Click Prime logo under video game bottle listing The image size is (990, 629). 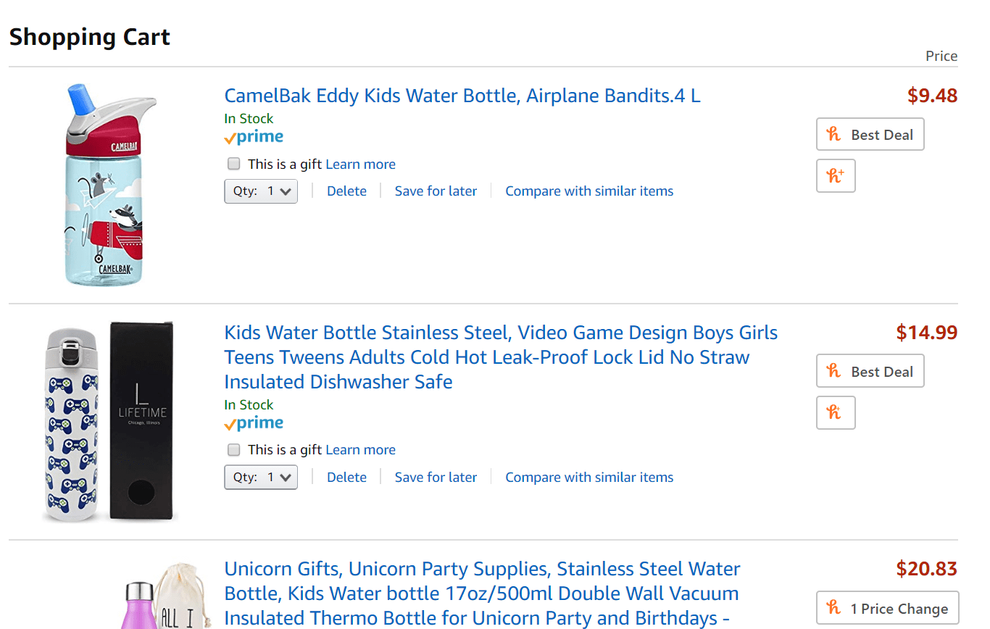[x=254, y=423]
